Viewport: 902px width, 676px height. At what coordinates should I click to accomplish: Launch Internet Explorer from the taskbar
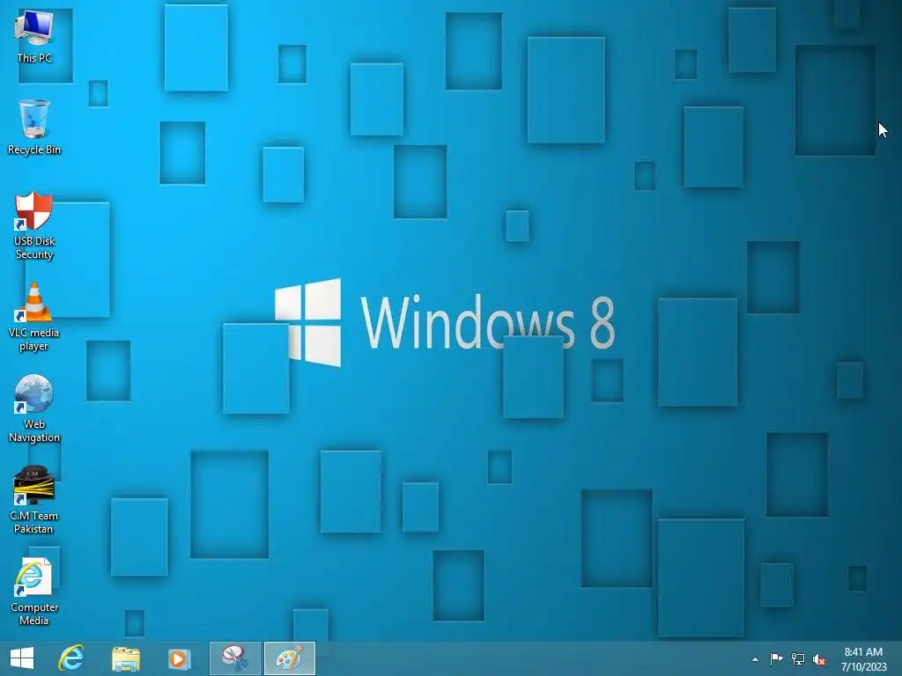point(70,658)
